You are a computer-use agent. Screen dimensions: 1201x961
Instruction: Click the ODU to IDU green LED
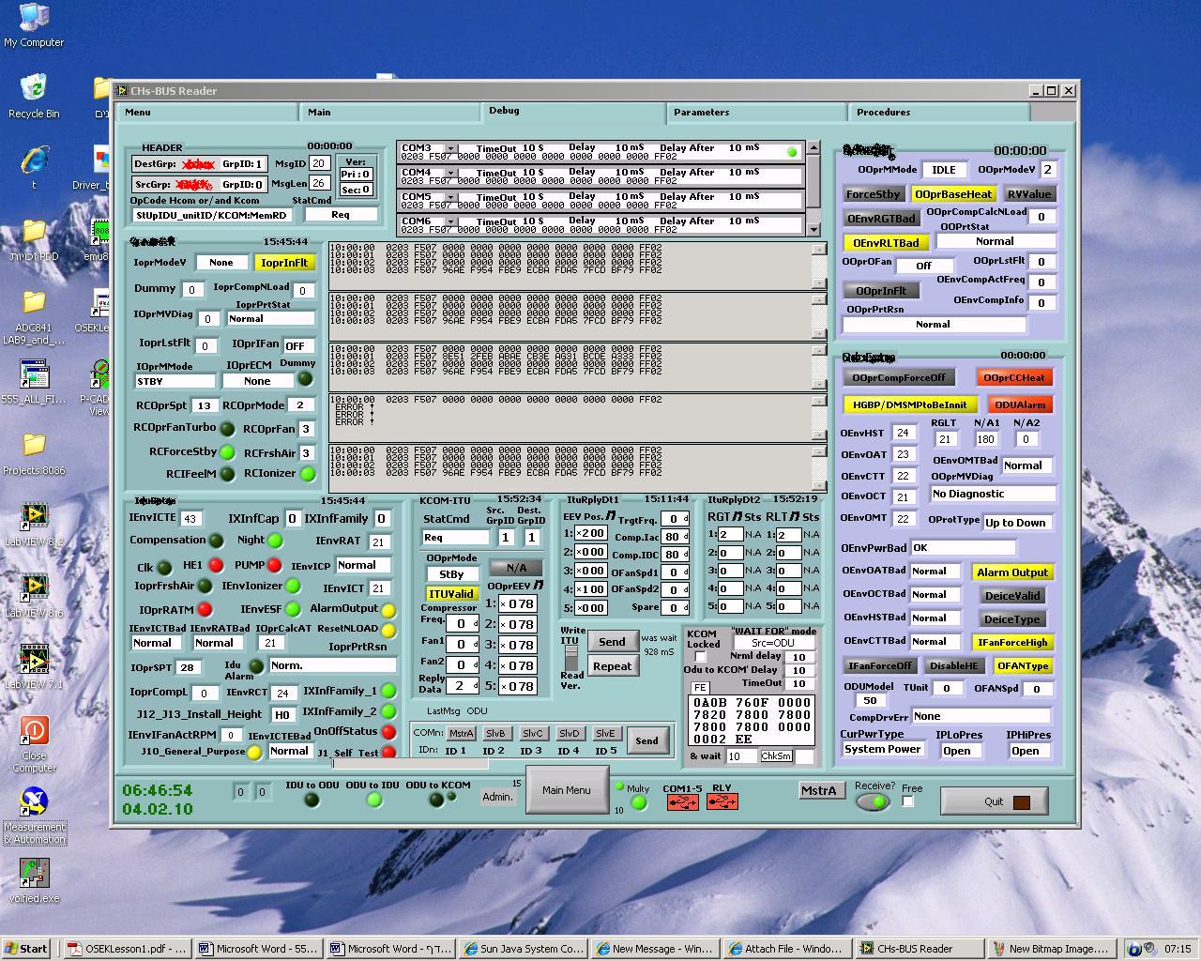[374, 801]
